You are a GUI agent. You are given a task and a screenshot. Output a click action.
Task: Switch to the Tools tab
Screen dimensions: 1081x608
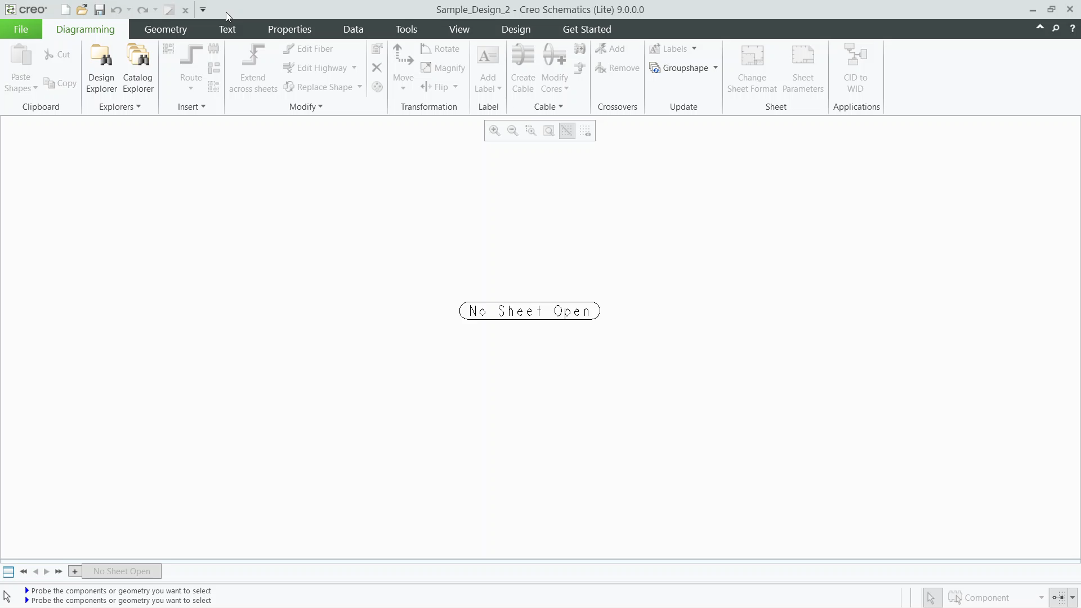click(406, 29)
